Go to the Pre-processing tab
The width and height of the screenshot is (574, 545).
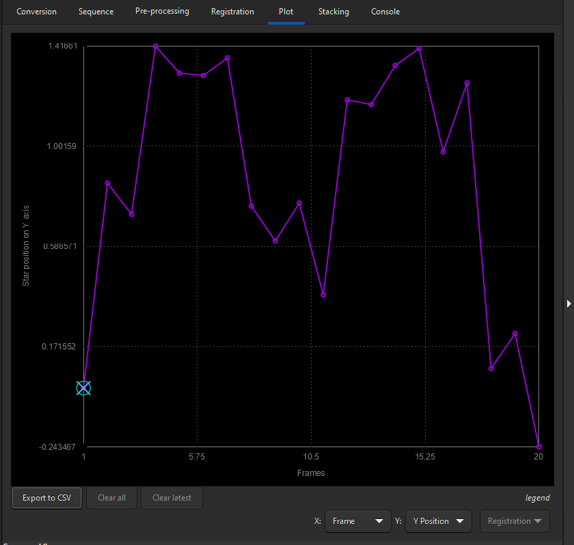tap(162, 12)
